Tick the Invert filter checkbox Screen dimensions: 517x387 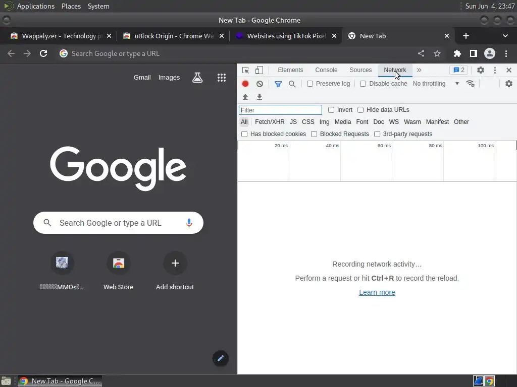(331, 110)
